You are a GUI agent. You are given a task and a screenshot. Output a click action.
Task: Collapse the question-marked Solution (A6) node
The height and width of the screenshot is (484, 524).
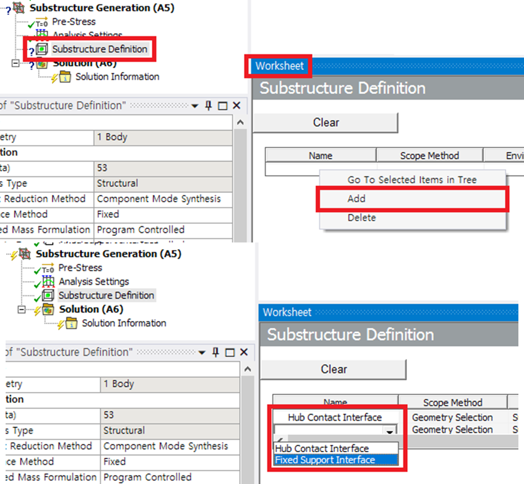(15, 64)
